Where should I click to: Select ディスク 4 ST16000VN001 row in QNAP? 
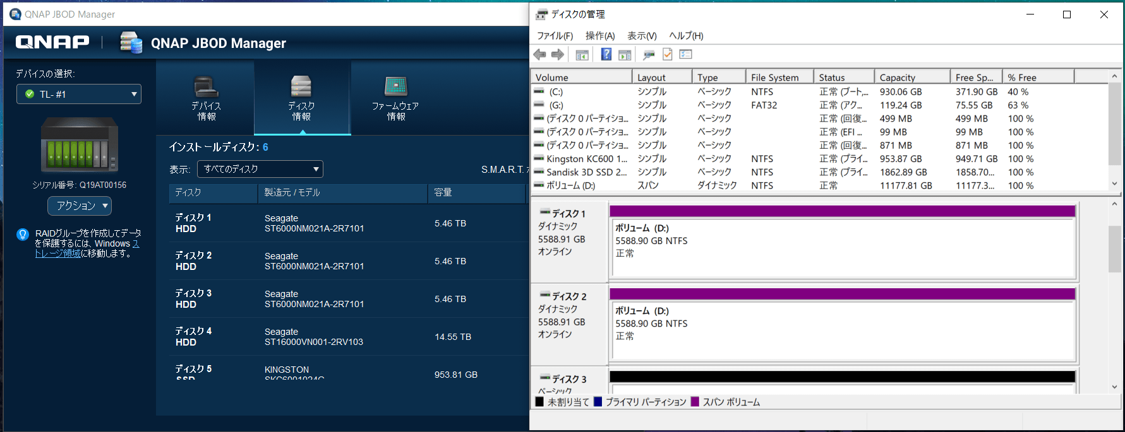(x=347, y=337)
